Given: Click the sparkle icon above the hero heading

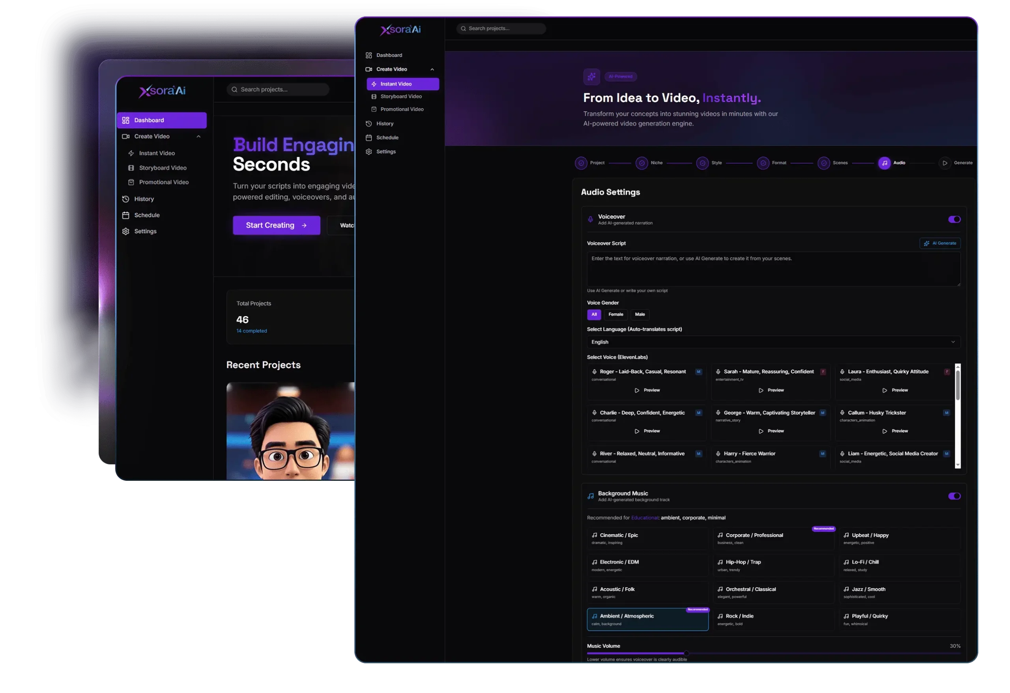Looking at the screenshot, I should (592, 77).
